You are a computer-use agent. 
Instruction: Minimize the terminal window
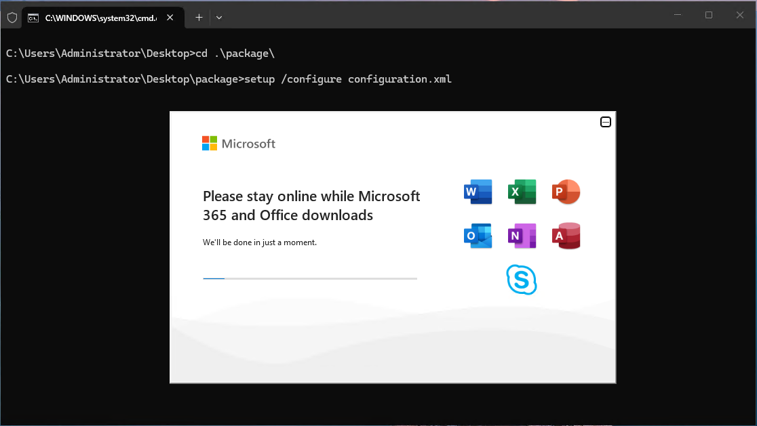678,15
